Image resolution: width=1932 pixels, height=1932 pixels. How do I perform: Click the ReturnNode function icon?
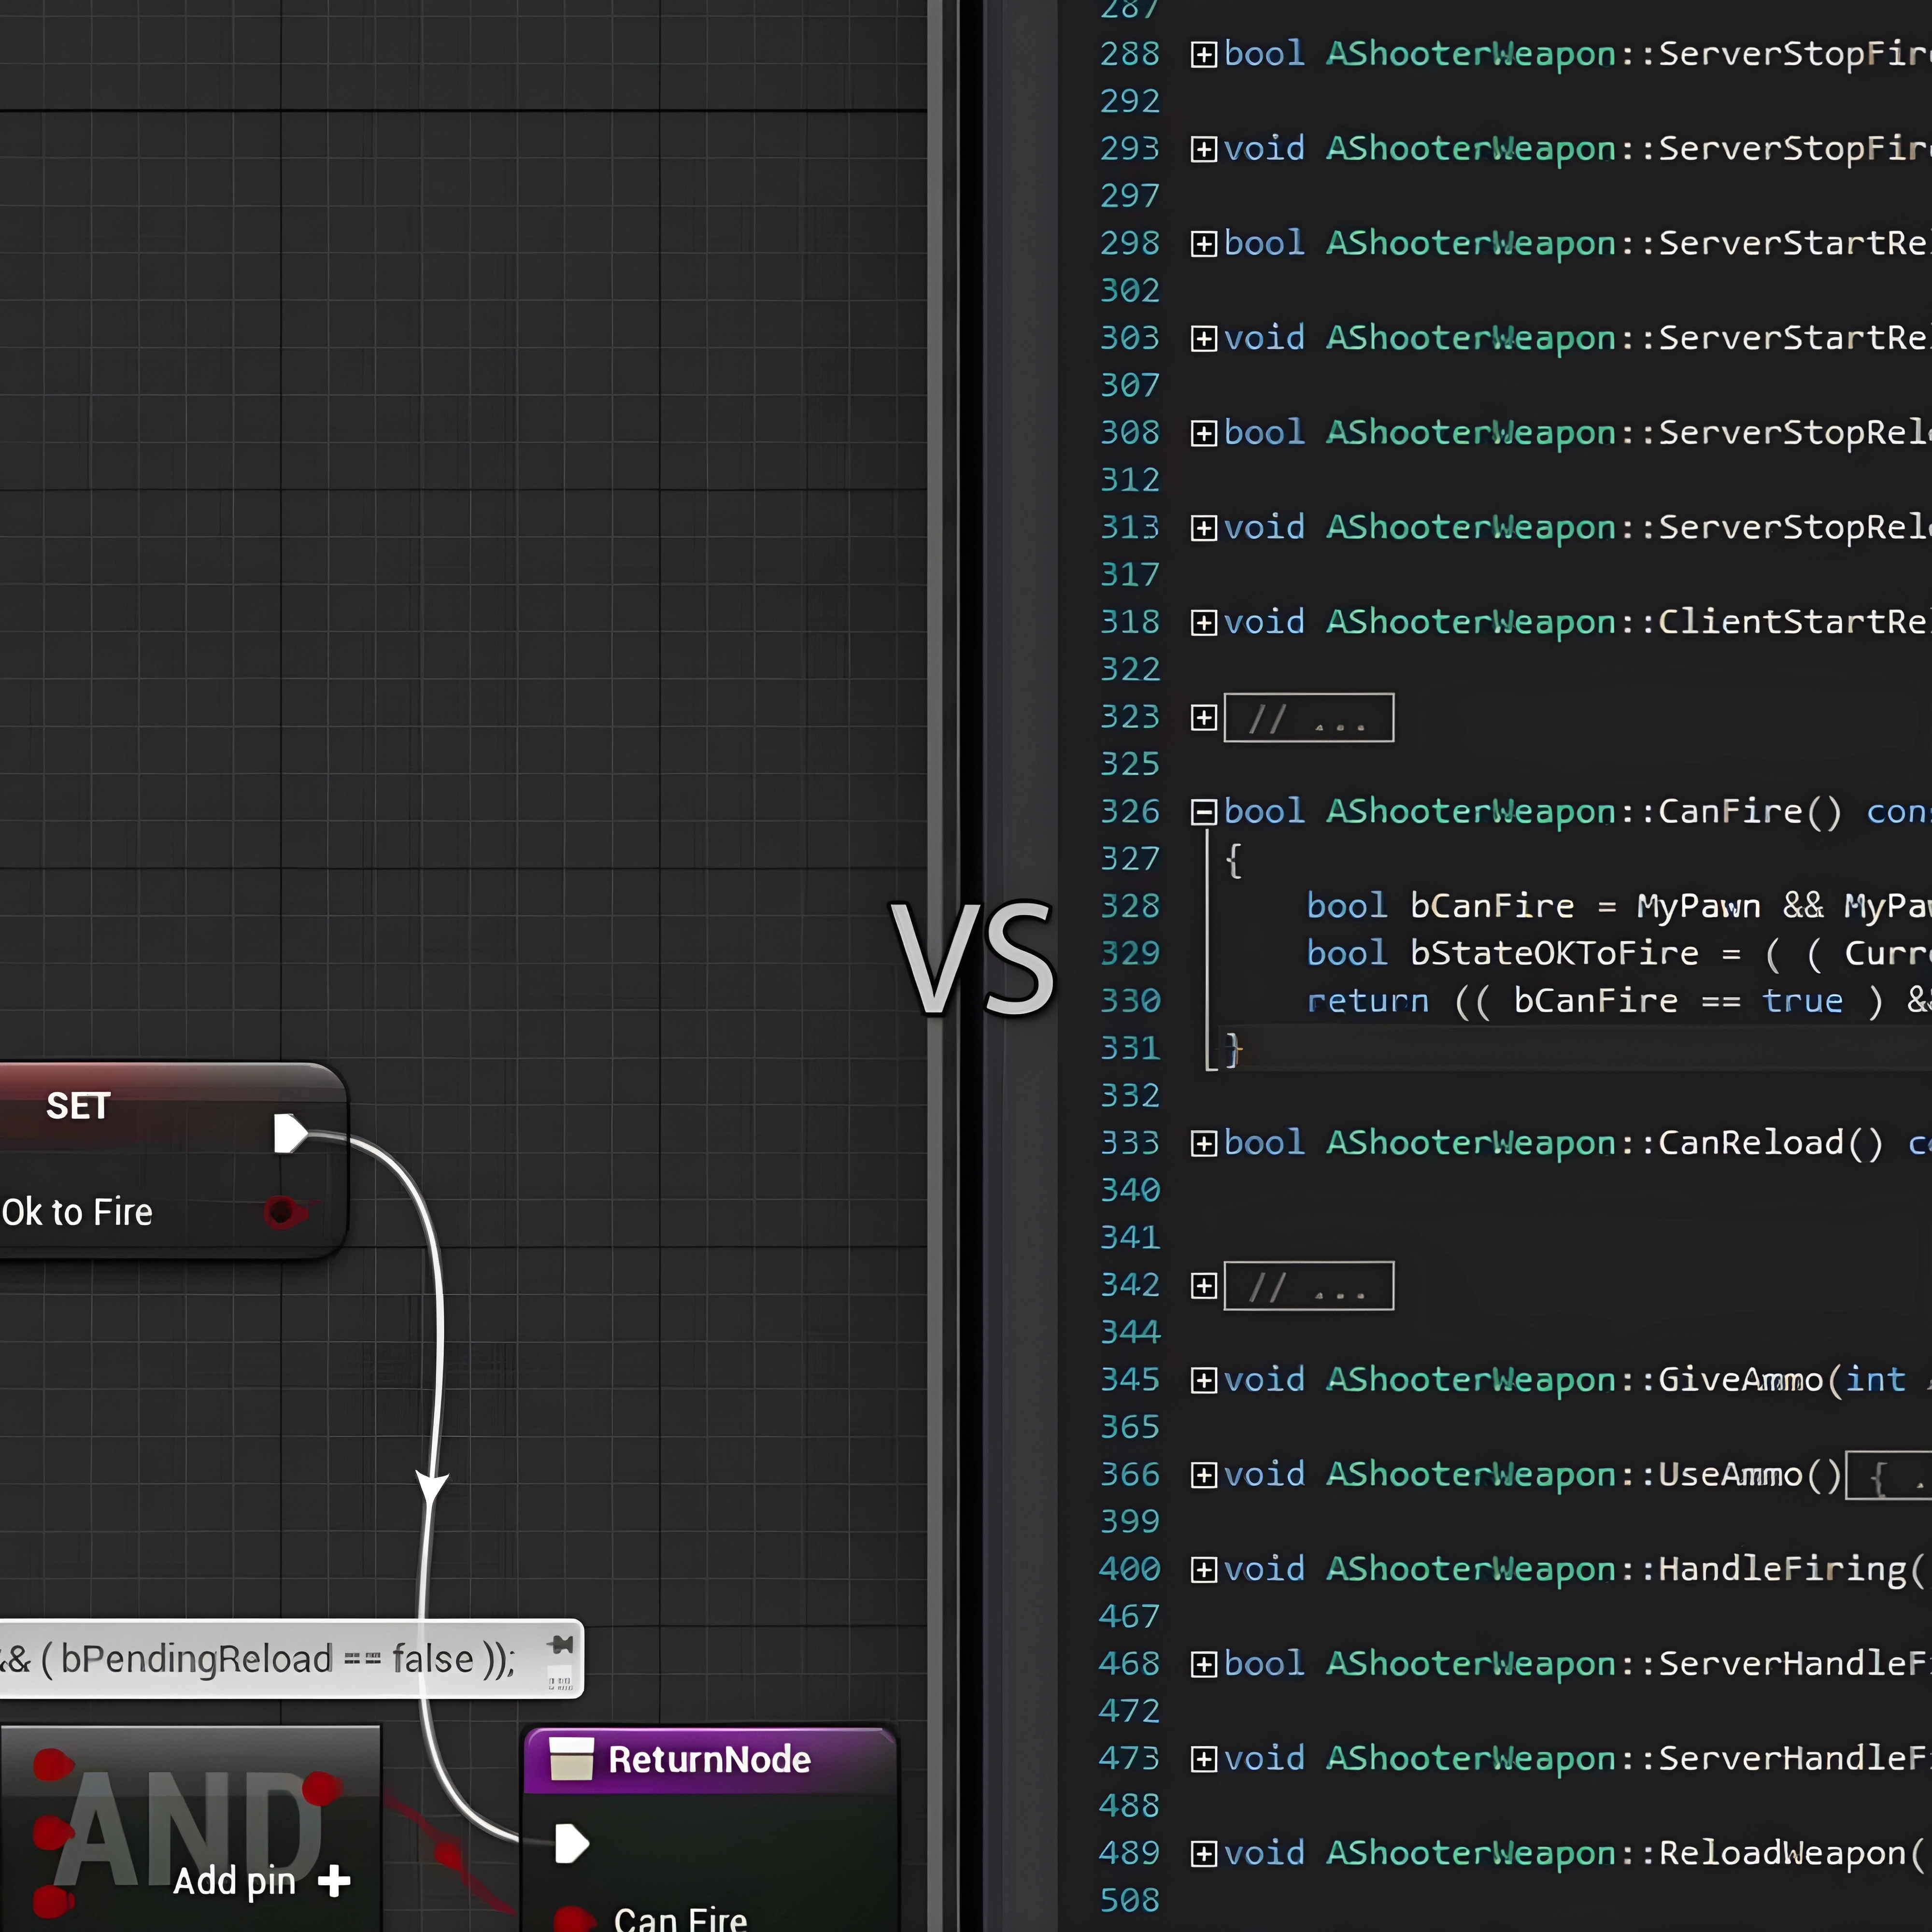coord(571,1759)
